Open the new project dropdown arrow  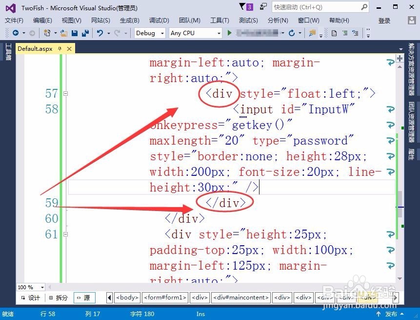(x=56, y=33)
